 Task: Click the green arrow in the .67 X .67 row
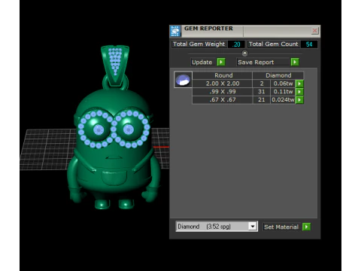[299, 100]
